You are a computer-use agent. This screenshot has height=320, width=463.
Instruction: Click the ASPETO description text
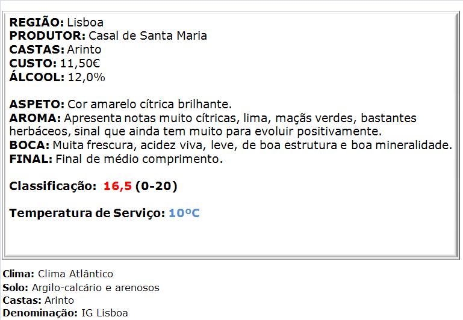click(x=150, y=105)
